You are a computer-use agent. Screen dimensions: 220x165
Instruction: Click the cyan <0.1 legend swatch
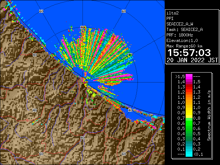[189, 154]
